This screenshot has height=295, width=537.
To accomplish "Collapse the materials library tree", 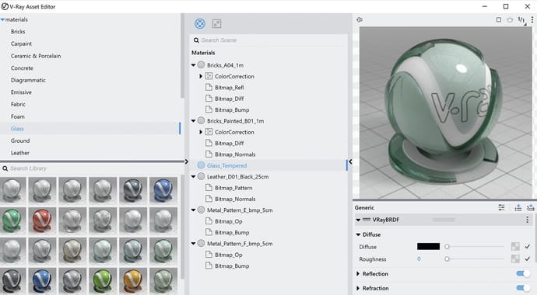I will tap(3, 20).
